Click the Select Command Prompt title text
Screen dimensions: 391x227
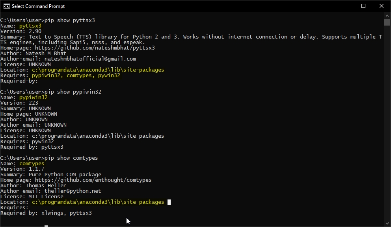pos(38,6)
